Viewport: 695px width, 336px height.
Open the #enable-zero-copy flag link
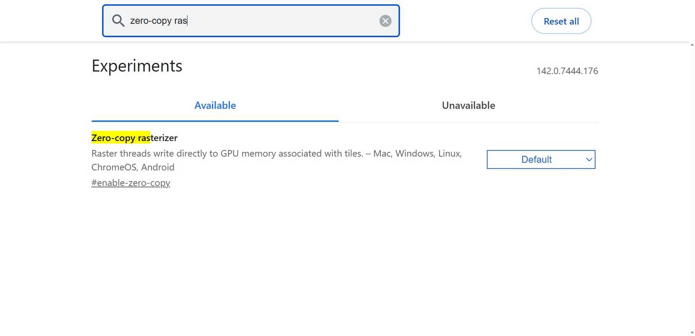(x=131, y=183)
